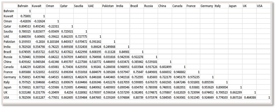
Task: Select the Germany column header
Action: tap(207, 6)
